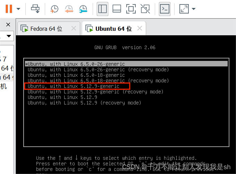Screen dimensions: 236x174
Task: Pause the running virtual machine
Action: (x=9, y=9)
